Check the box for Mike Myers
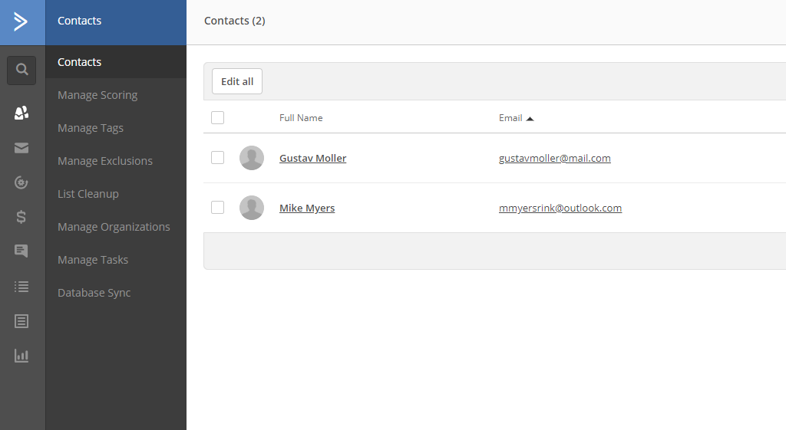The image size is (786, 430). 217,208
